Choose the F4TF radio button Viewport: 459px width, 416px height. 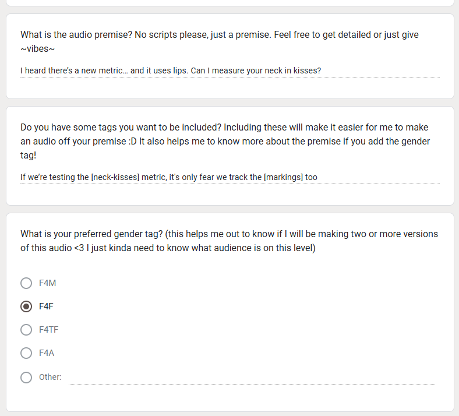26,330
